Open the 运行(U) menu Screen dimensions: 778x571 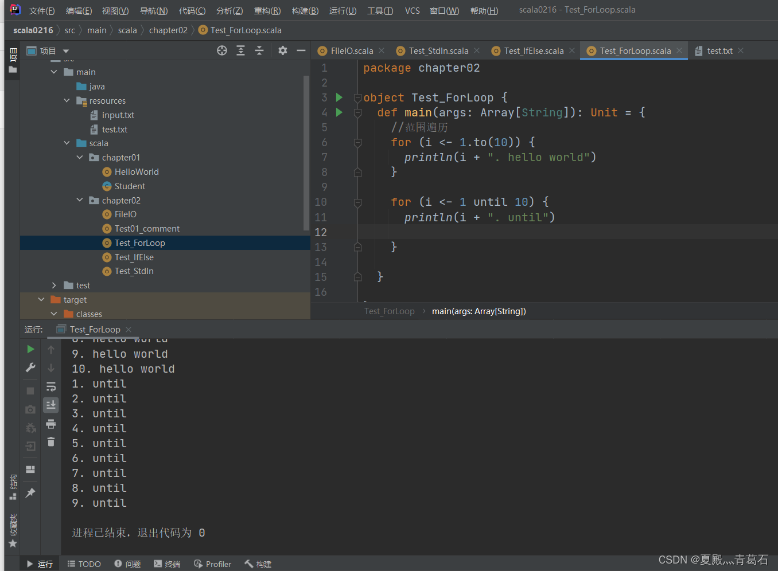click(x=343, y=10)
